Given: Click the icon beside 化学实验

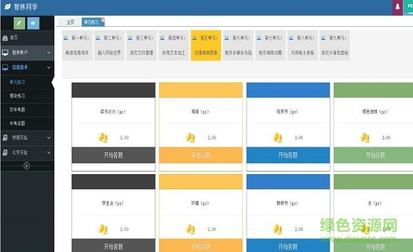Looking at the screenshot, I should 5,152.
